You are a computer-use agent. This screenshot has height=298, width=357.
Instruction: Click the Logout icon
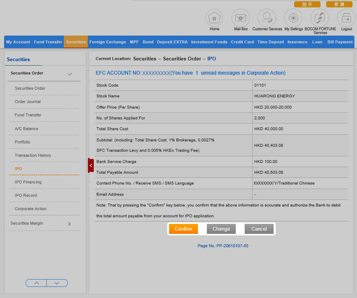point(346,18)
